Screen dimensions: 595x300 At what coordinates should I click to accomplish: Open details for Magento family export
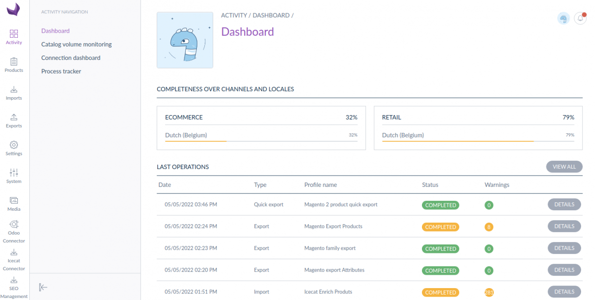pyautogui.click(x=564, y=248)
